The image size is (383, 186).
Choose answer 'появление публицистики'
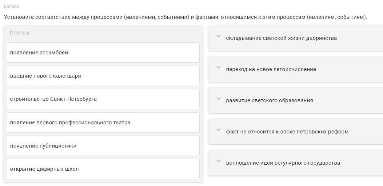point(103,146)
